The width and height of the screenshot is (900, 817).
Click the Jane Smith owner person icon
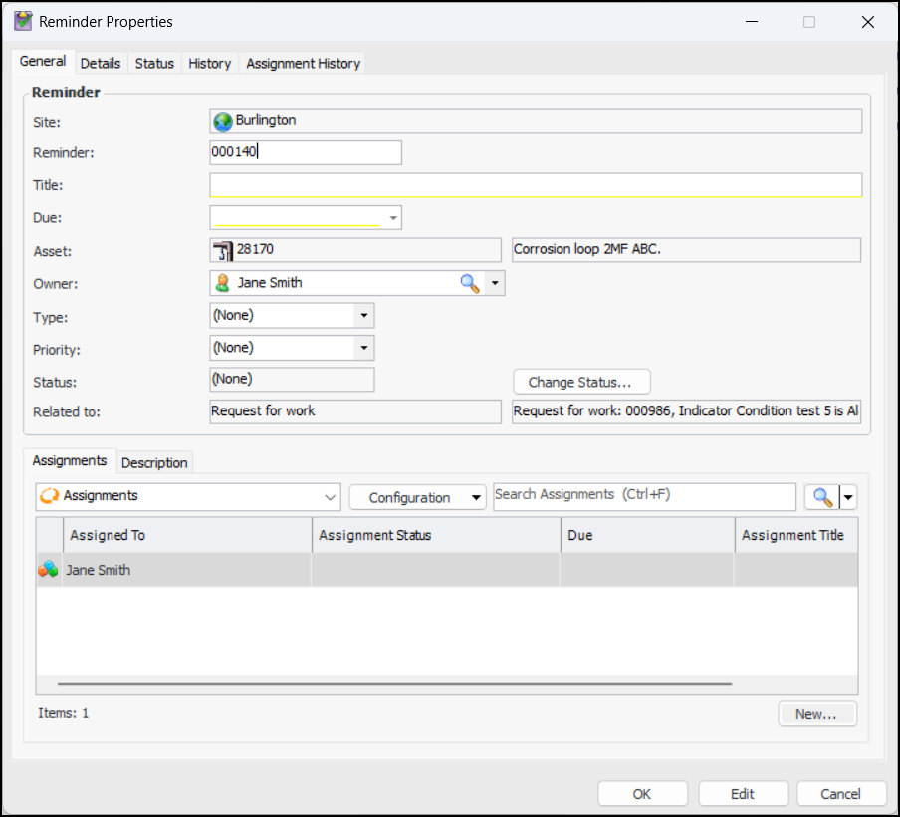tap(223, 283)
